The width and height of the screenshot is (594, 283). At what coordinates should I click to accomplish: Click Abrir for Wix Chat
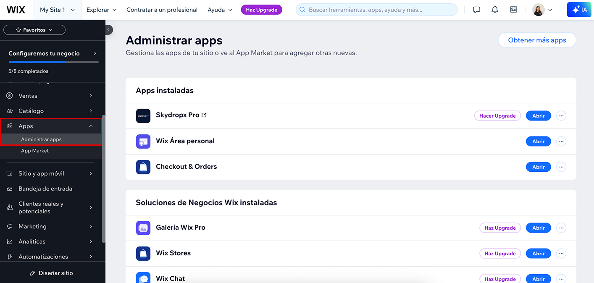click(x=539, y=279)
